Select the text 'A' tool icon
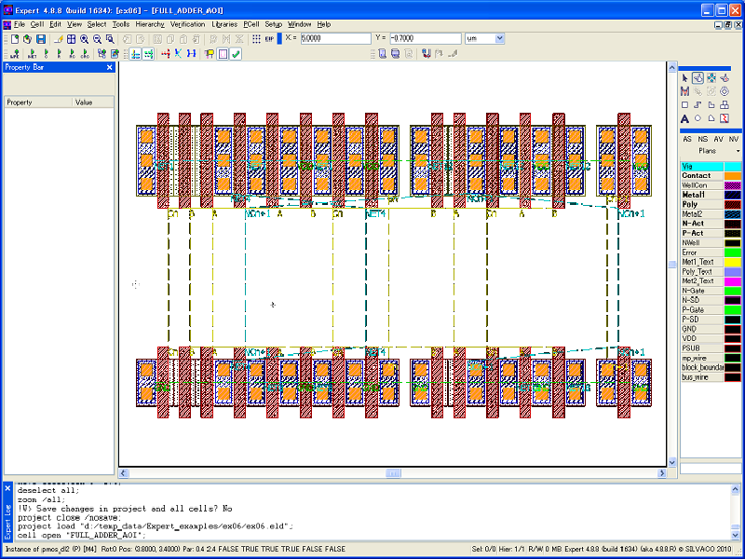Viewport: 745px width, 559px height. pyautogui.click(x=684, y=118)
